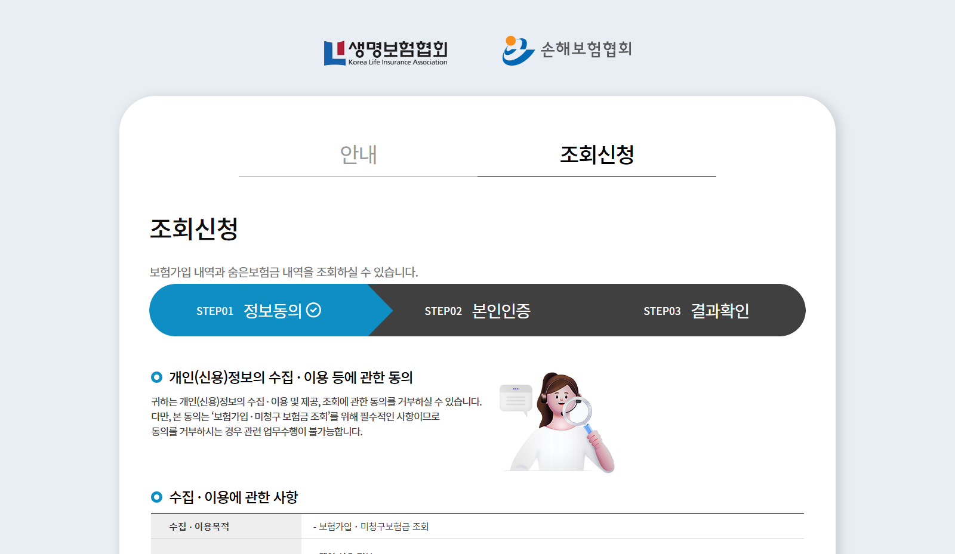Click the 개인(신용)정보의 수집·이용 등에 관한 동의 heading
Screen dimensions: 955x554
291,377
